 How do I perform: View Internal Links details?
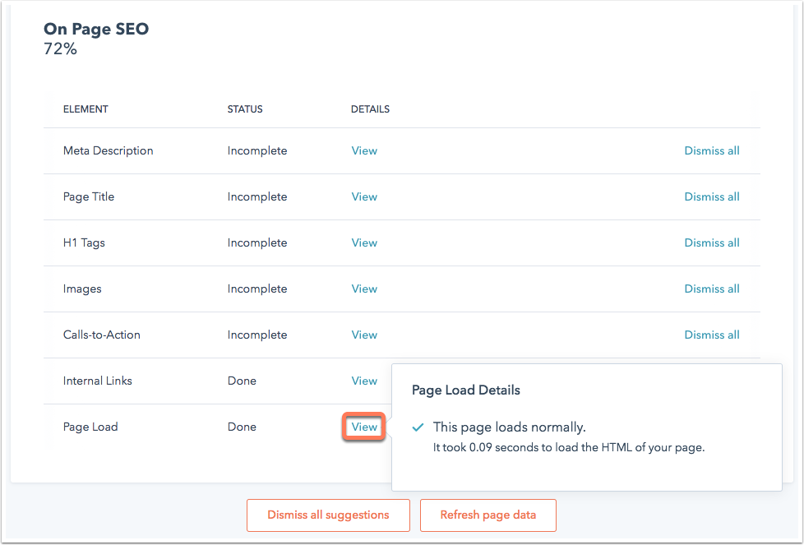coord(364,381)
